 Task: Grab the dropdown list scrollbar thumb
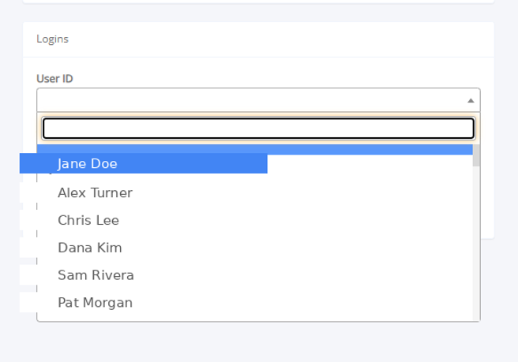point(476,155)
